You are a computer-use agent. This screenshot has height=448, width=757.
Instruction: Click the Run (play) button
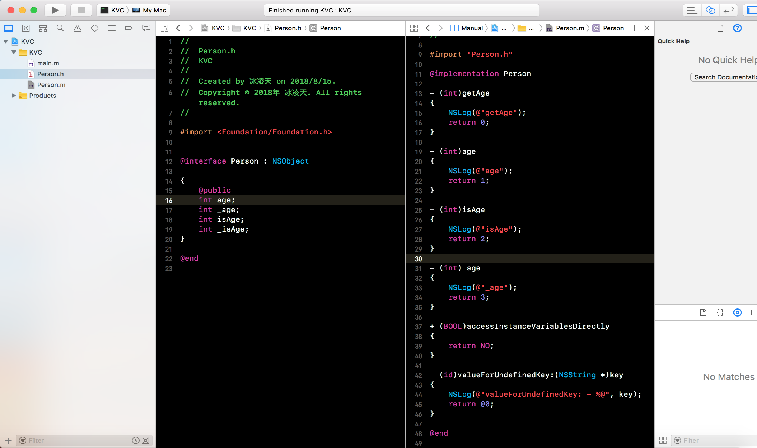coord(55,10)
